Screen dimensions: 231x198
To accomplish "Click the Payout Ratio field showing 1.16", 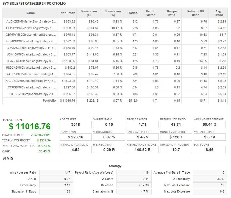I will coord(134,173).
